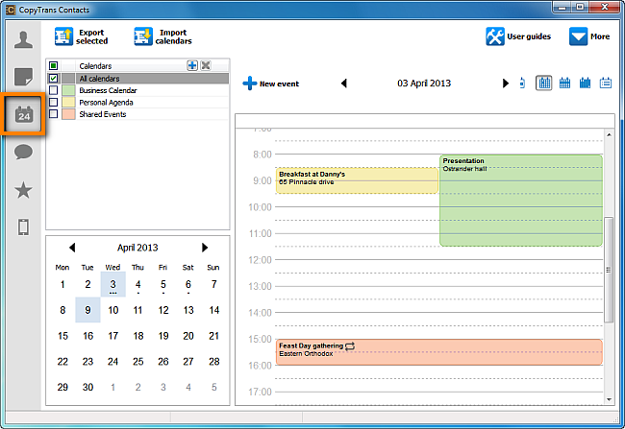Switch to list view icon
The height and width of the screenshot is (429, 625).
tap(606, 83)
